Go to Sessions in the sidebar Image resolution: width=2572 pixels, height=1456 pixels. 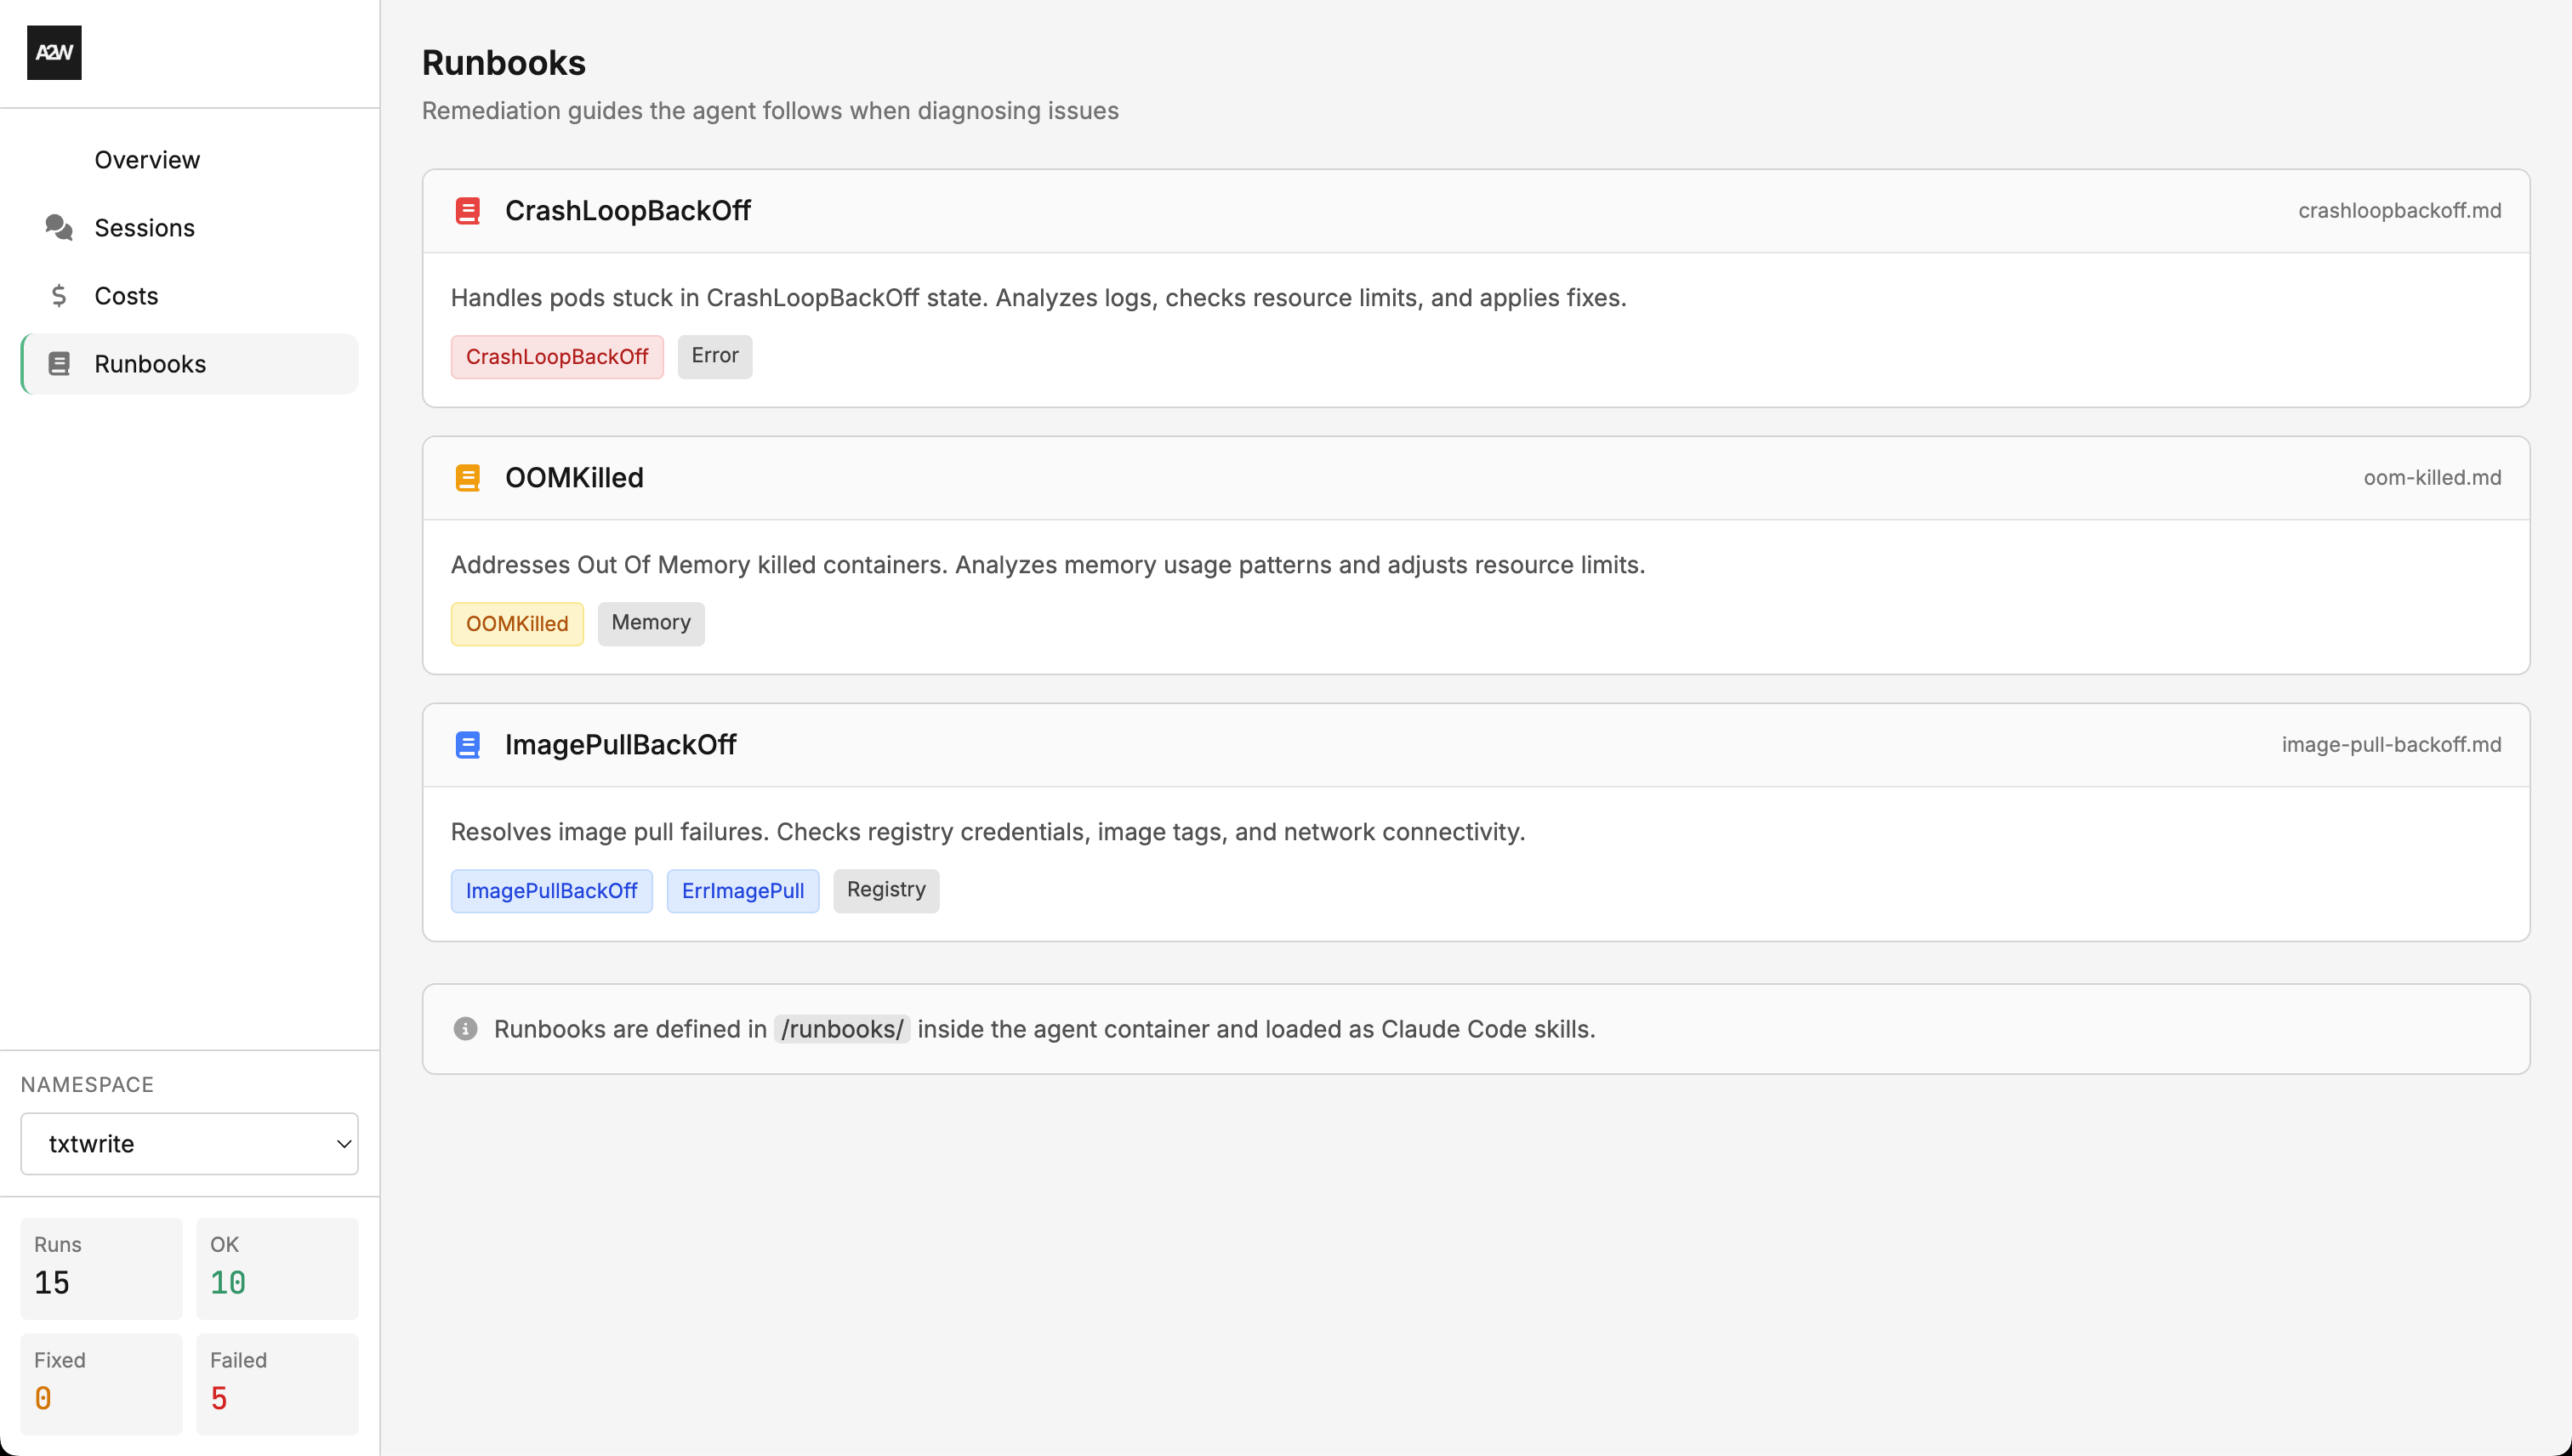coord(145,228)
